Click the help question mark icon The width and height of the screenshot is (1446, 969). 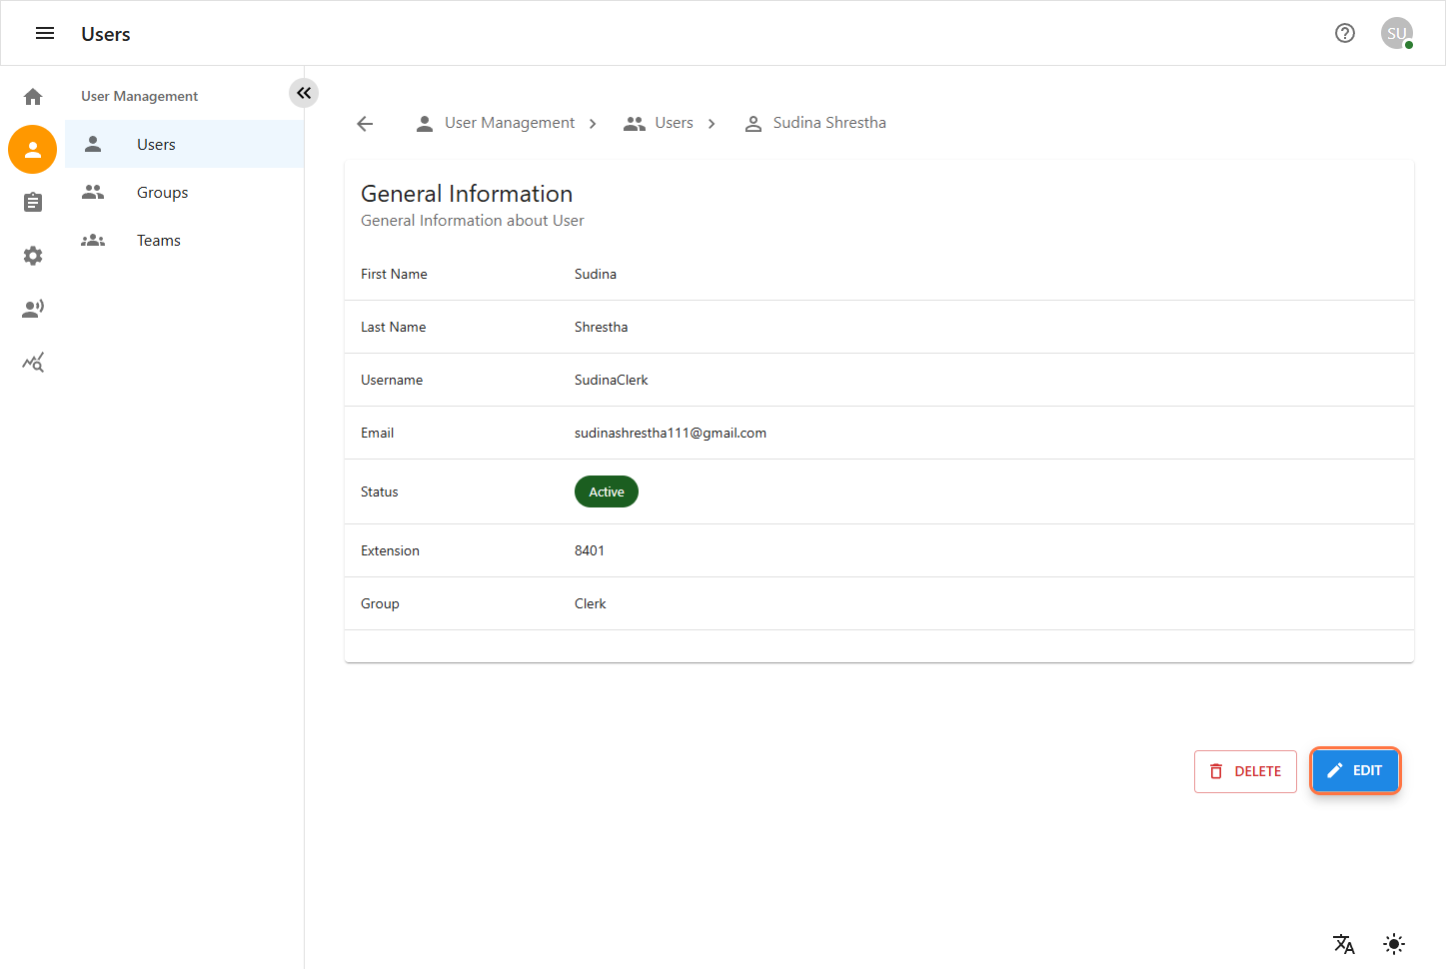click(1345, 34)
